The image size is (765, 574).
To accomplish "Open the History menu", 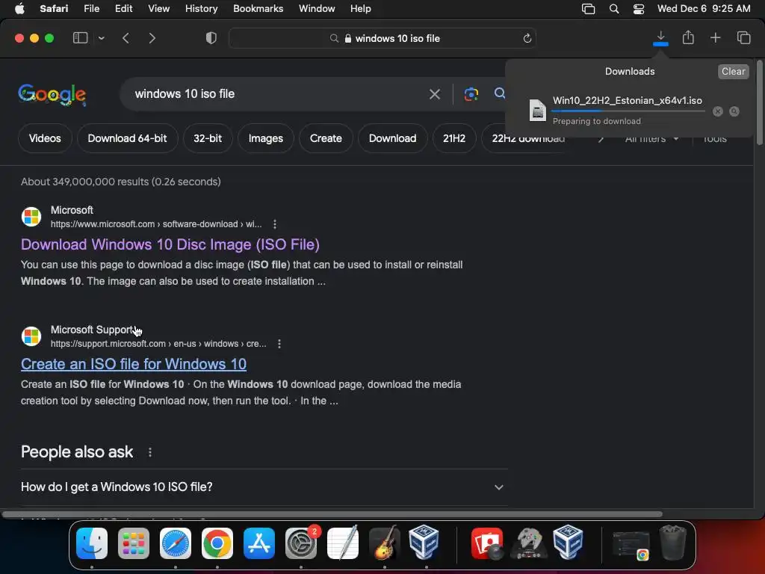I will (201, 9).
